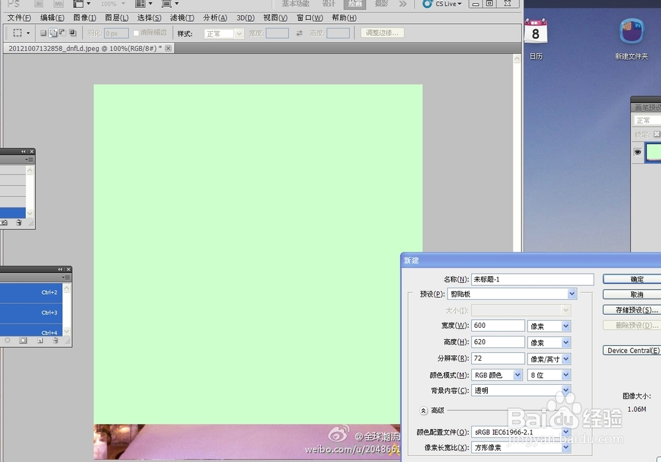Launch Mini Bridge with the Mb icon
Image resolution: width=661 pixels, height=462 pixels.
(59, 4)
